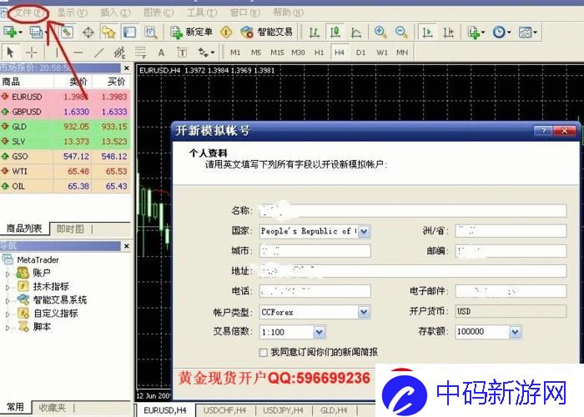Screen dimensions: 584x417
Task: Select the arrow cursor tool
Action: tap(10, 53)
